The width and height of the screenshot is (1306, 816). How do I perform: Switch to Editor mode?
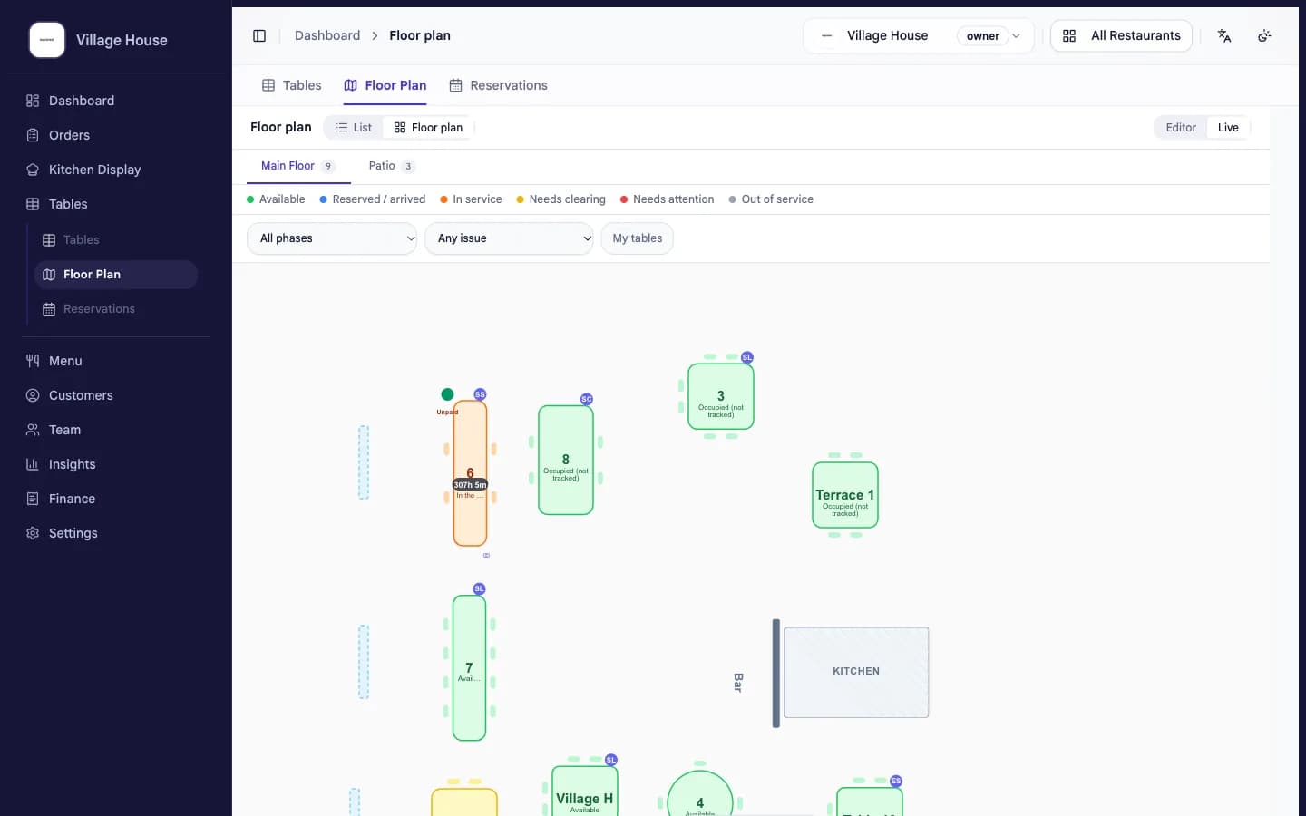(1181, 128)
